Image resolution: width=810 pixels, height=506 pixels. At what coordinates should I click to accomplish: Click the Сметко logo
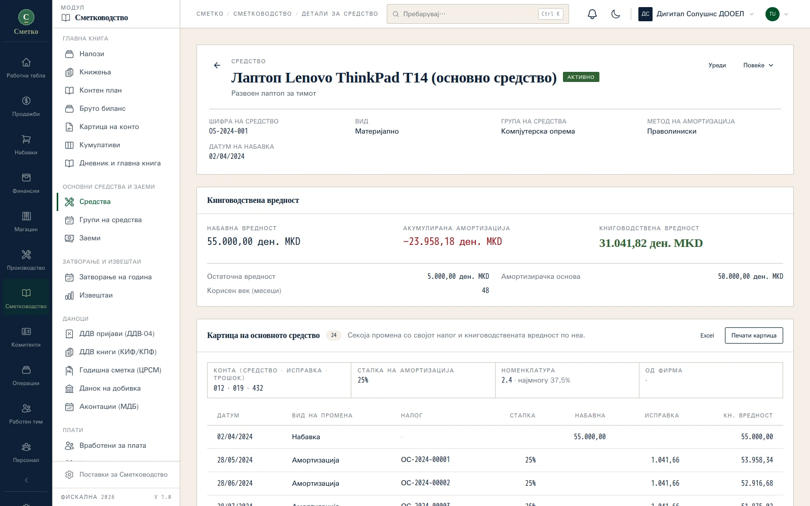coord(26,22)
